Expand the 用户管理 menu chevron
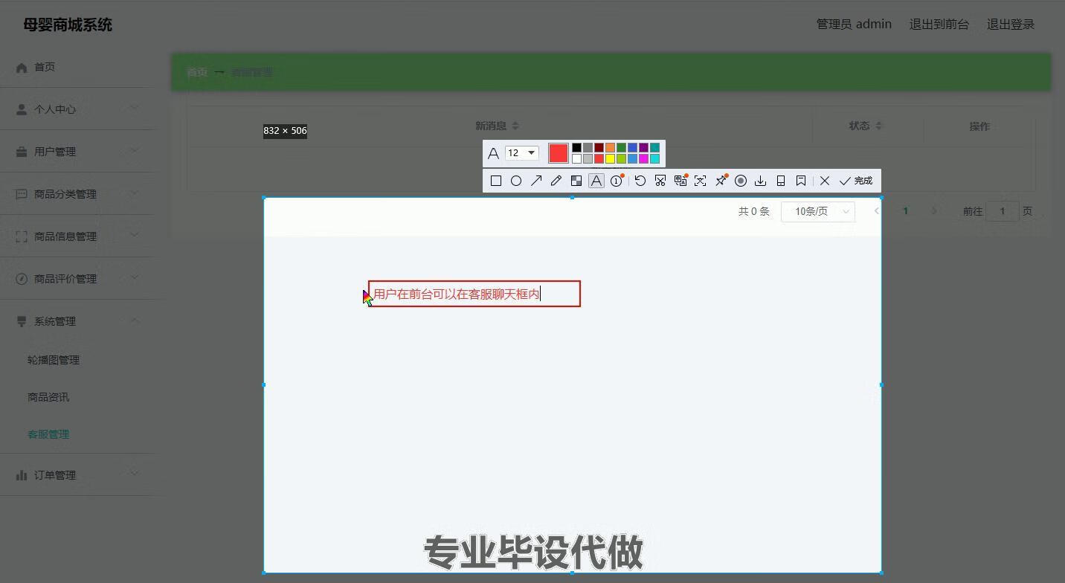The height and width of the screenshot is (583, 1065). click(x=135, y=151)
